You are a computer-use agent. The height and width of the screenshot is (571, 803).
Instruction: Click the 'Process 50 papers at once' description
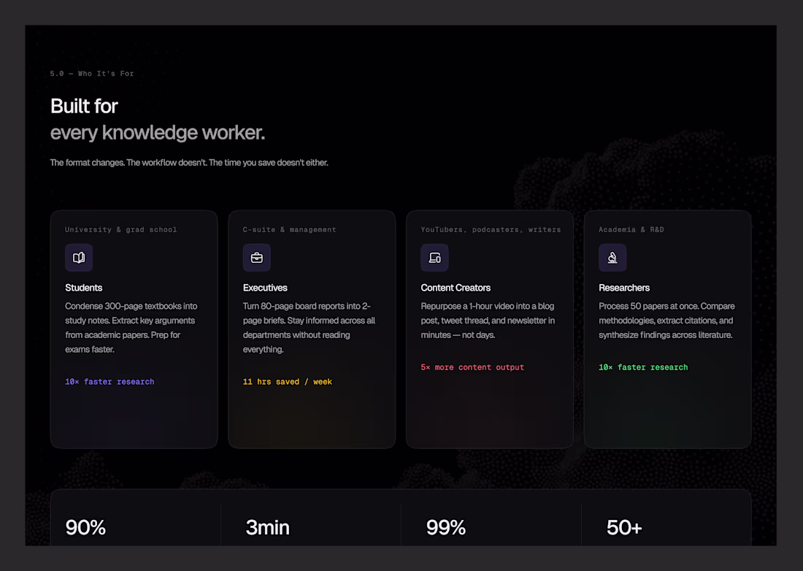(x=666, y=321)
